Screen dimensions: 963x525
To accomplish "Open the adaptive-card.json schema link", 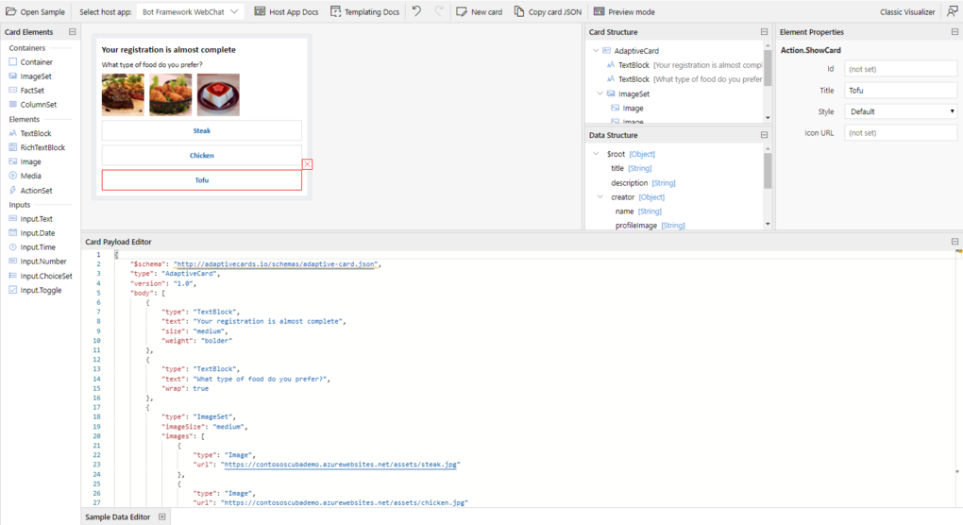I will (x=275, y=264).
